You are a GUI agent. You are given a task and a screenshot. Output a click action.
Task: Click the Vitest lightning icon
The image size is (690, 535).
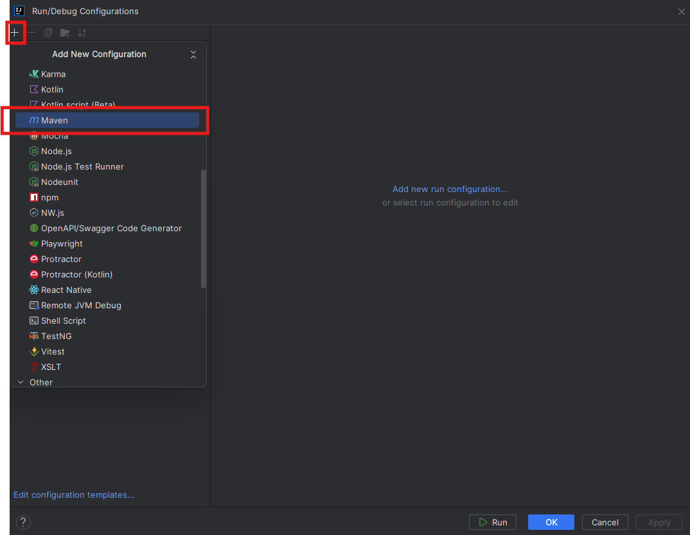coord(34,351)
